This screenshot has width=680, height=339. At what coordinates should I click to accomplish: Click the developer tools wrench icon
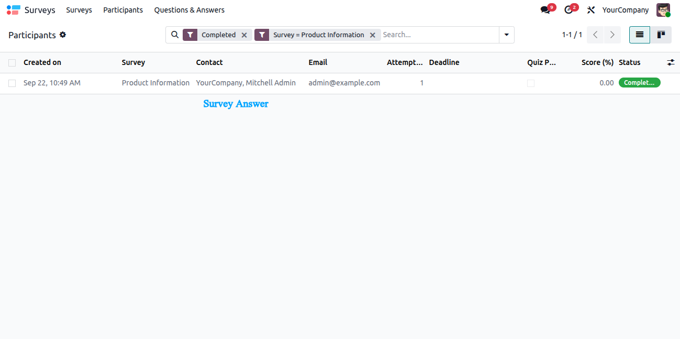pos(591,10)
